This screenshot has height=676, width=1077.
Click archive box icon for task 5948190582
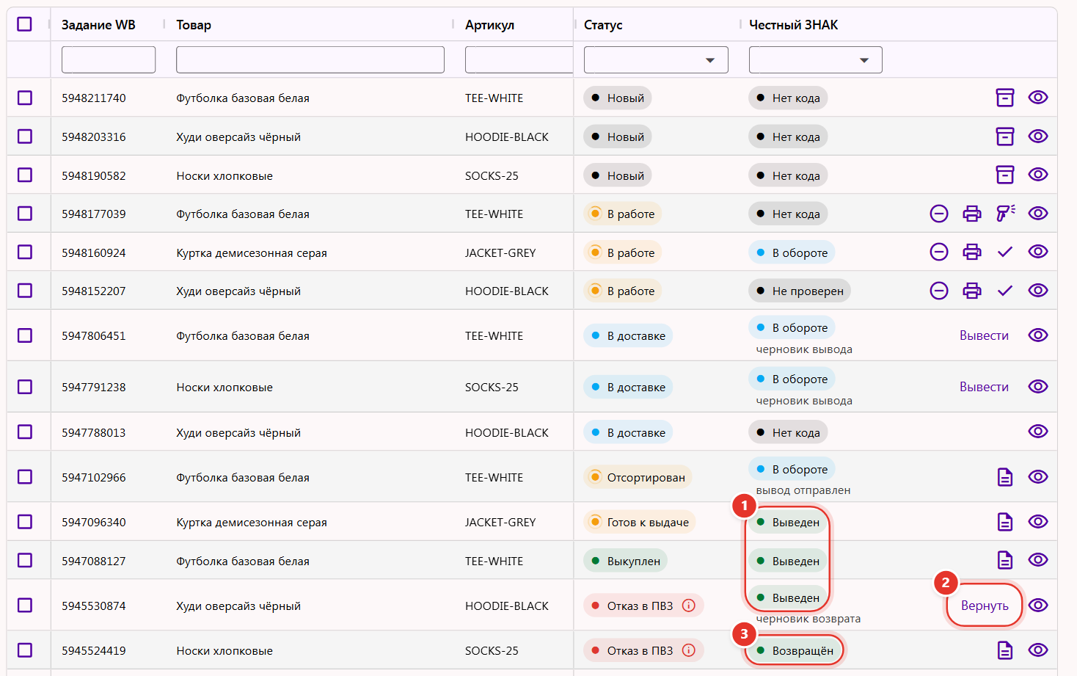1004,175
